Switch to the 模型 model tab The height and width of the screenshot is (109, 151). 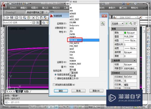19,91
